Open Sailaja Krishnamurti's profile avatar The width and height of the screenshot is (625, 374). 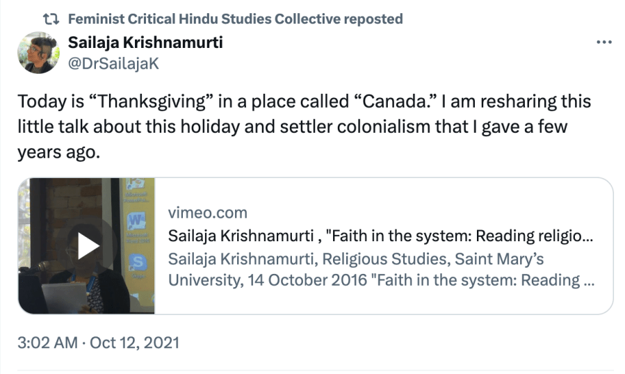[x=38, y=52]
